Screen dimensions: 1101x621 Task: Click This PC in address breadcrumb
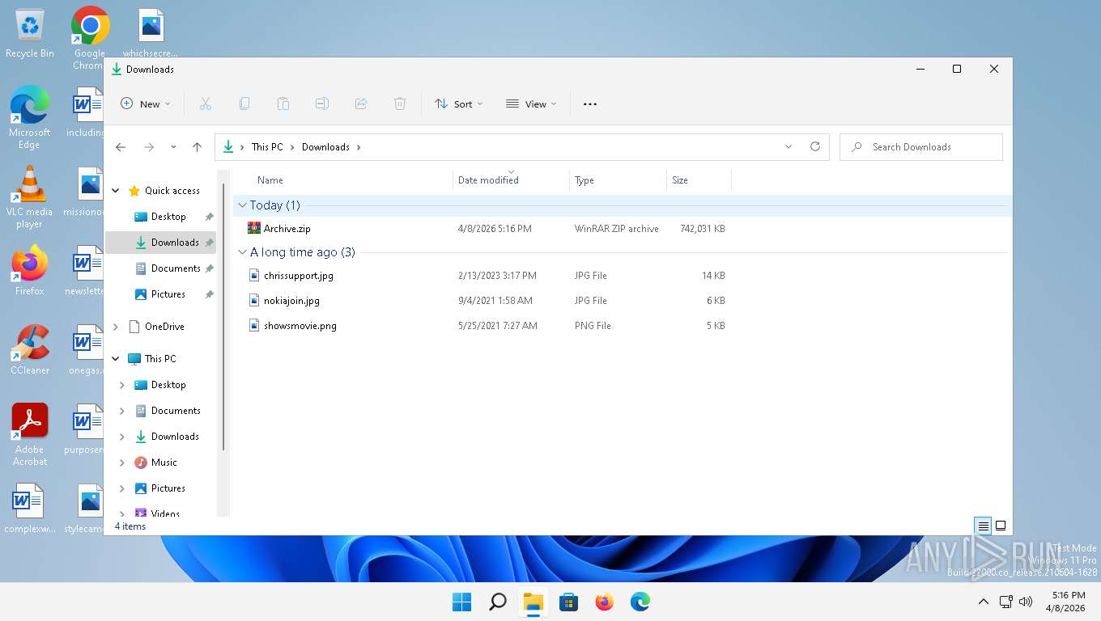(x=267, y=147)
